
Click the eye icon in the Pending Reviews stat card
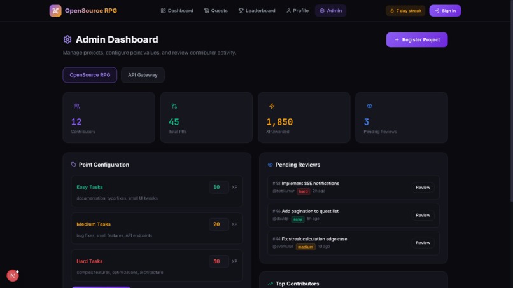[x=369, y=106]
